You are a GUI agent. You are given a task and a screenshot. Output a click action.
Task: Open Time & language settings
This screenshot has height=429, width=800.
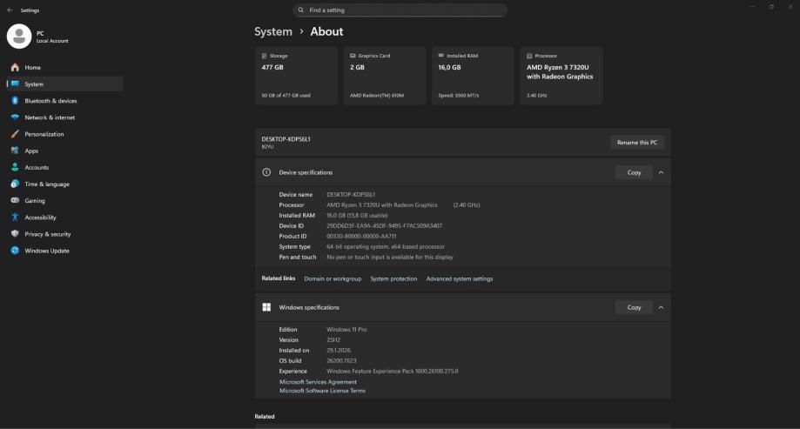click(46, 184)
